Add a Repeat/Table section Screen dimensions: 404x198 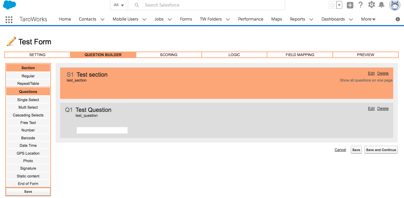click(28, 84)
